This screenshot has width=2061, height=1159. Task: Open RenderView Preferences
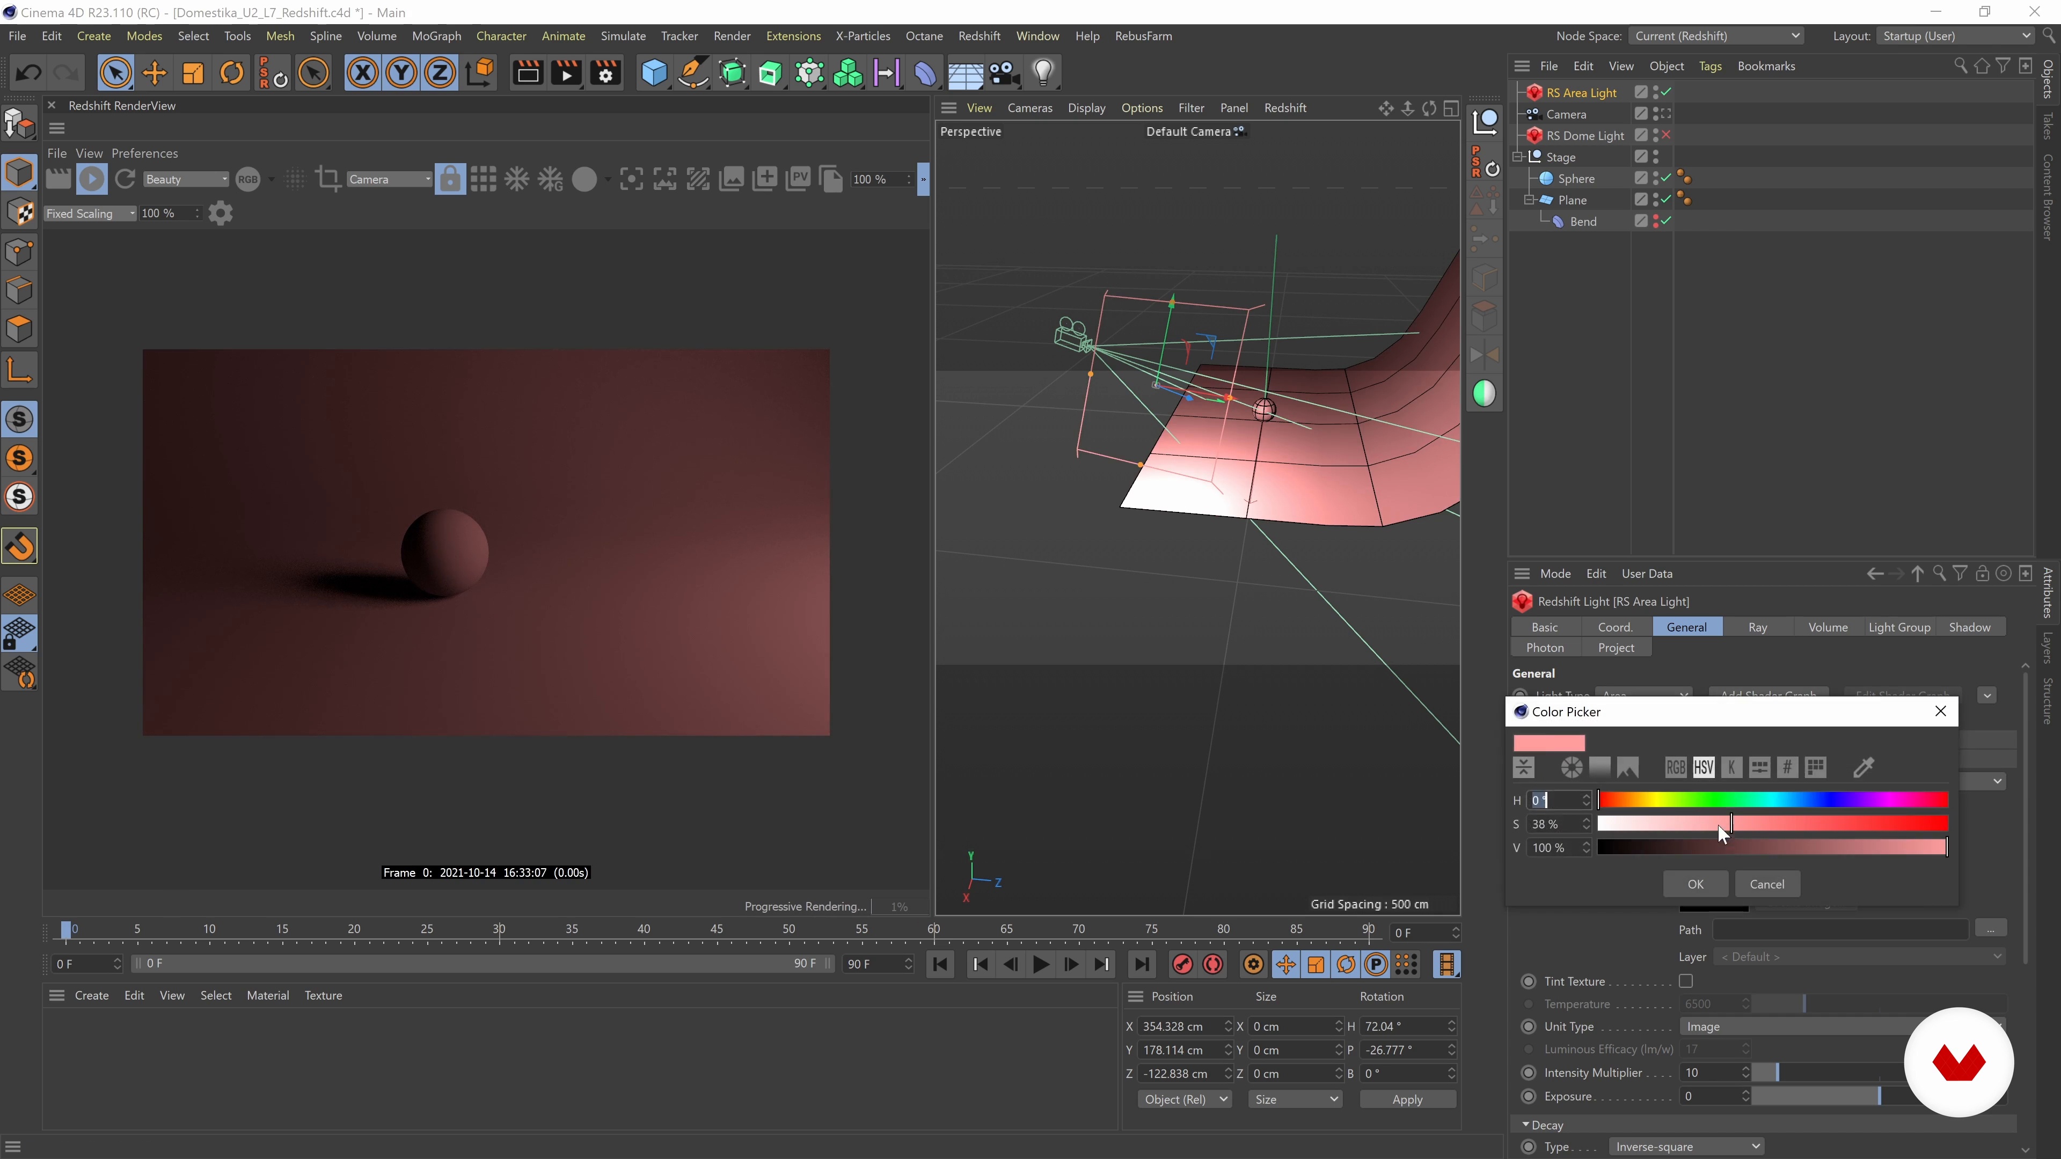pyautogui.click(x=145, y=153)
